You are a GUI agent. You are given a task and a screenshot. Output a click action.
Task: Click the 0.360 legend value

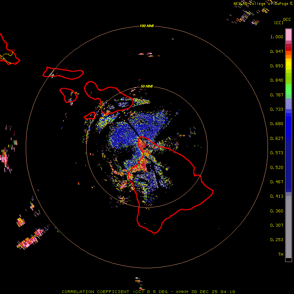(x=277, y=211)
